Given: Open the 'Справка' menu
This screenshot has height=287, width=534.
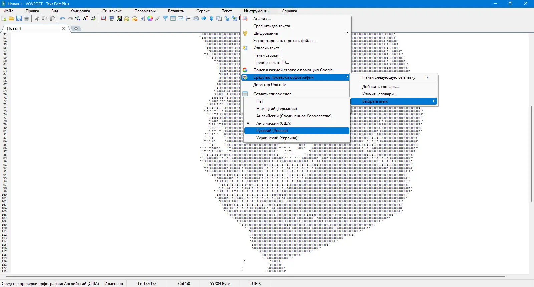Looking at the screenshot, I should [289, 11].
